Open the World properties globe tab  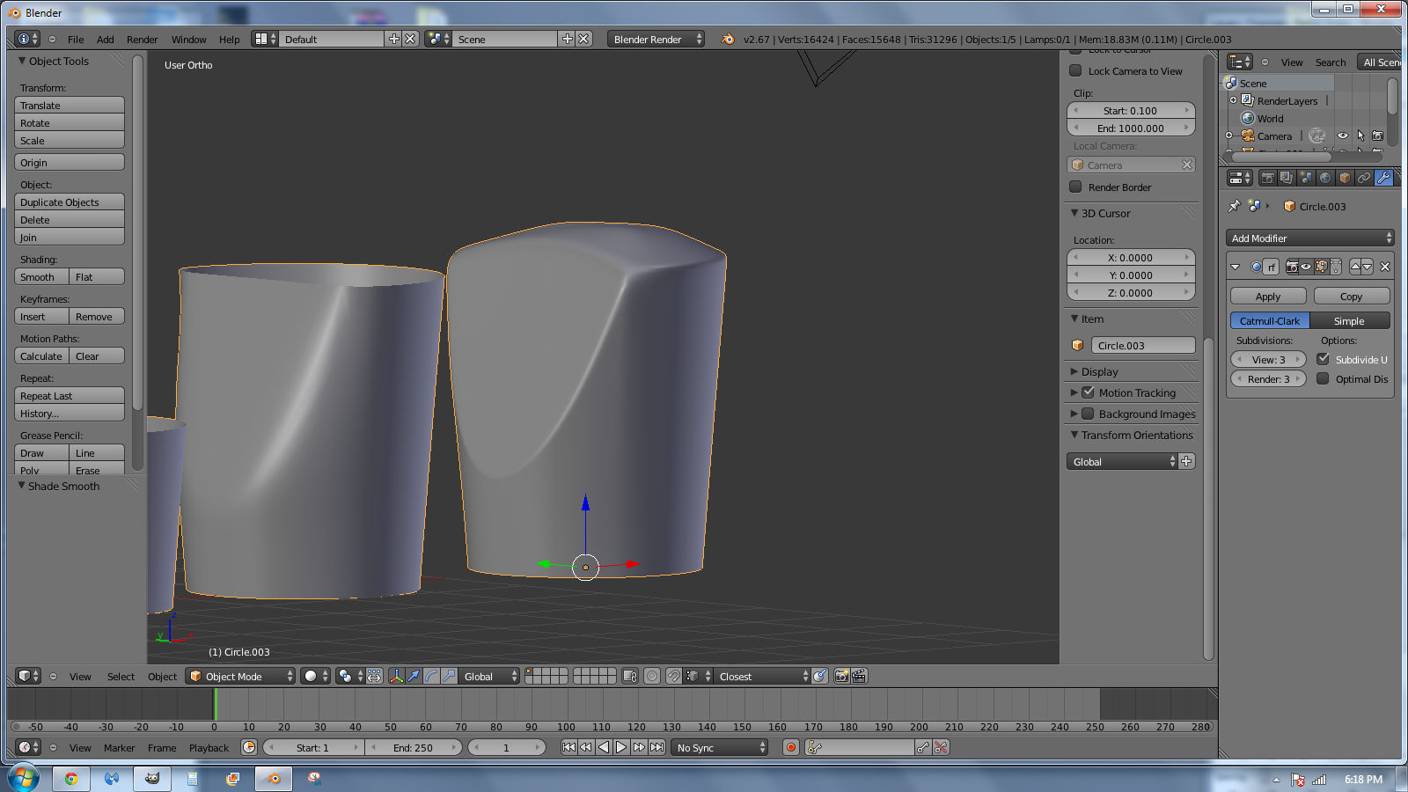click(1325, 178)
